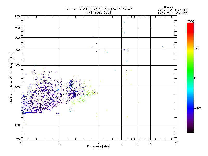Click the y-axis tick label '600'
The height and width of the screenshot is (156, 208).
pos(17,28)
